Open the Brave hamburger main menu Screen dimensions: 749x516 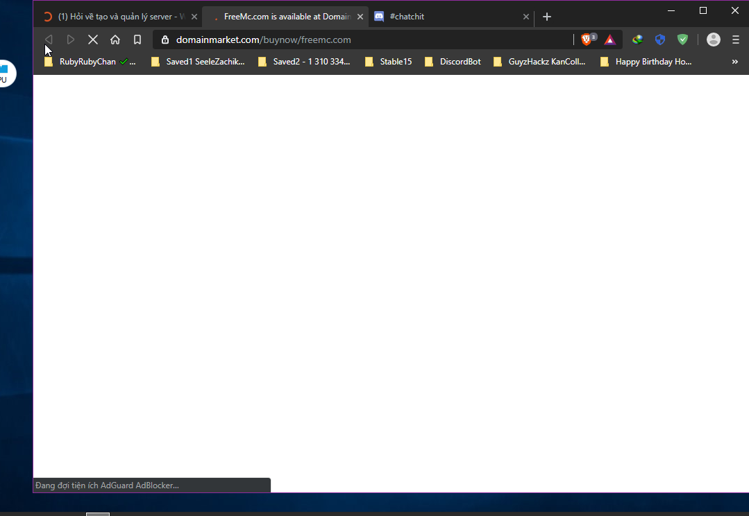pyautogui.click(x=736, y=40)
